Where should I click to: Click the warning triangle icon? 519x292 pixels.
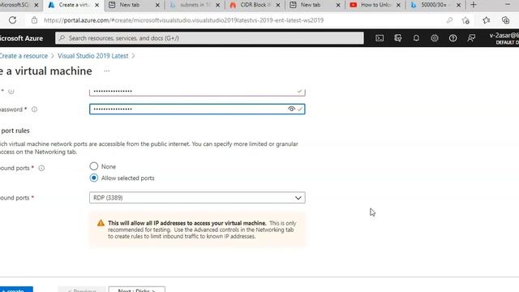pyautogui.click(x=101, y=223)
